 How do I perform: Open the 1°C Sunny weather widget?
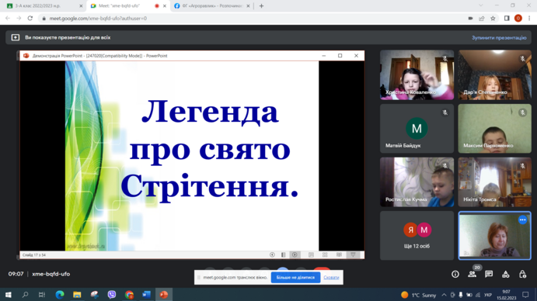[x=419, y=295]
